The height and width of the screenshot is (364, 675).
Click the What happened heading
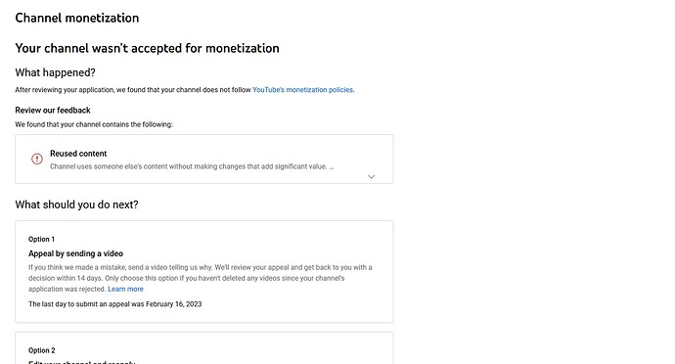coord(55,72)
